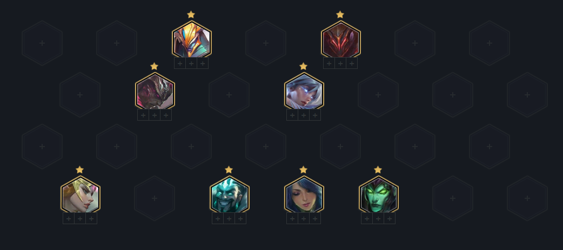Select the golden-helmeted champion portrait
563x250 pixels.
[x=192, y=39]
